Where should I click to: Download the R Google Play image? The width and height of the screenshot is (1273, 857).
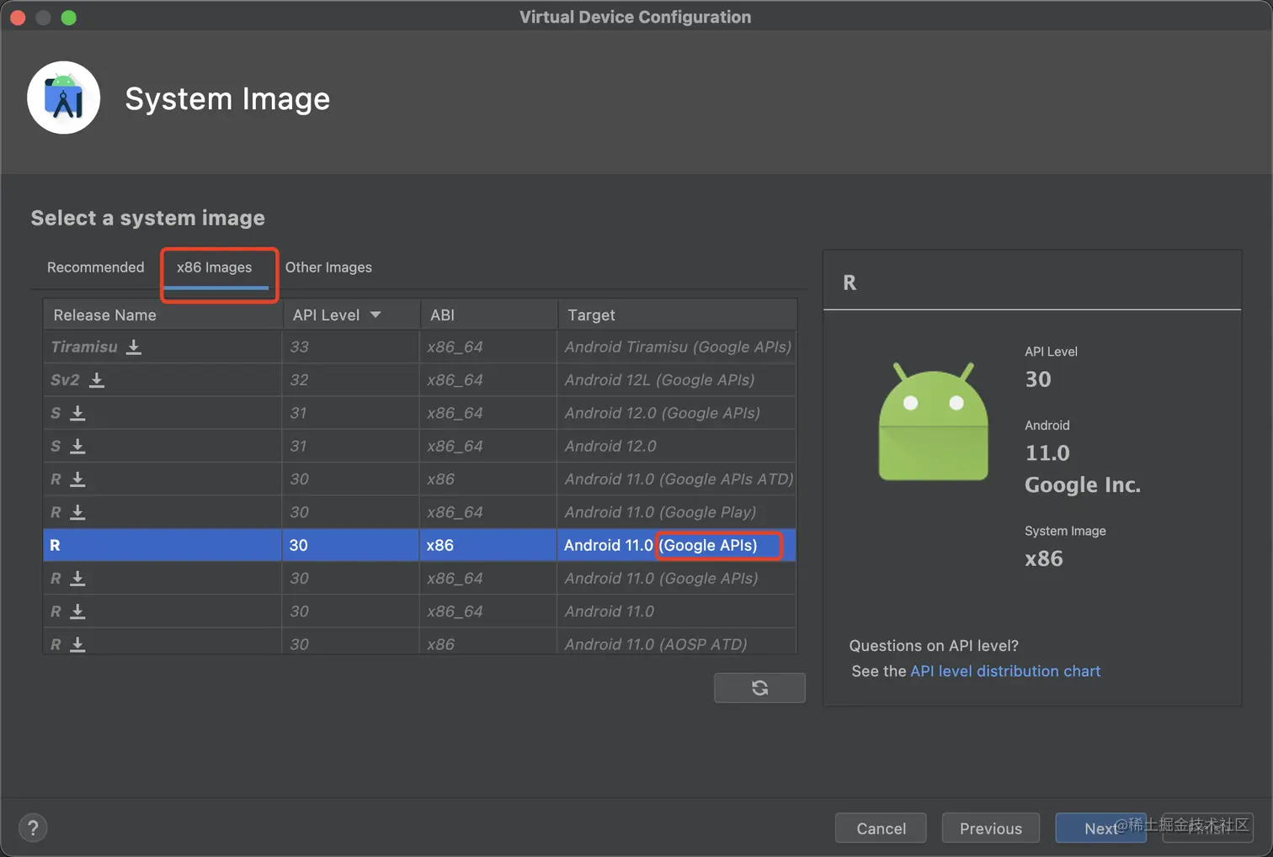click(x=77, y=512)
